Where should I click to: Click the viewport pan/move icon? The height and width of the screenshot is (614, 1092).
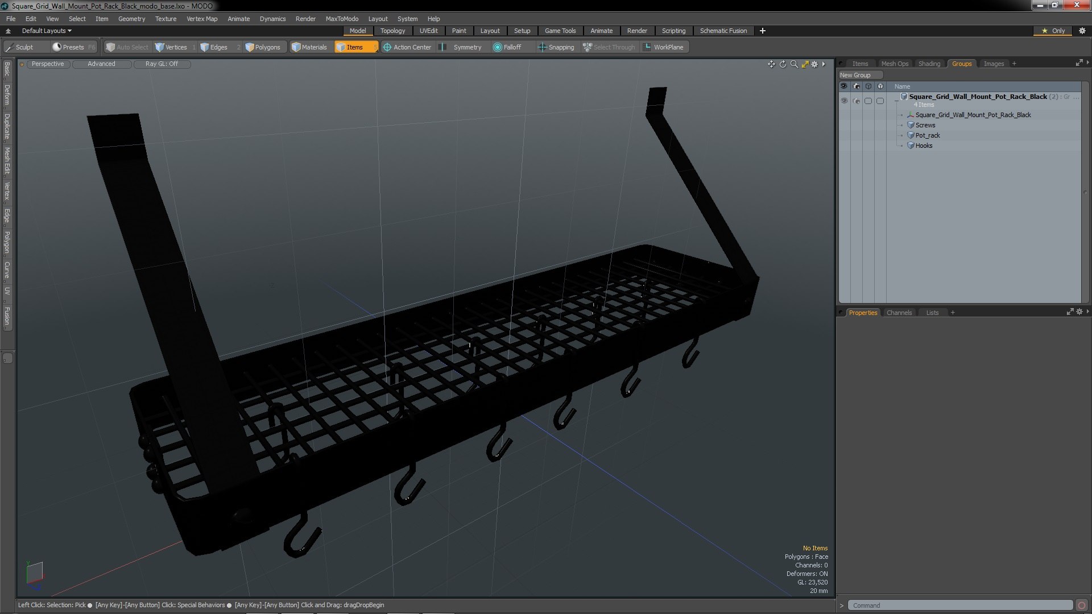(x=771, y=64)
